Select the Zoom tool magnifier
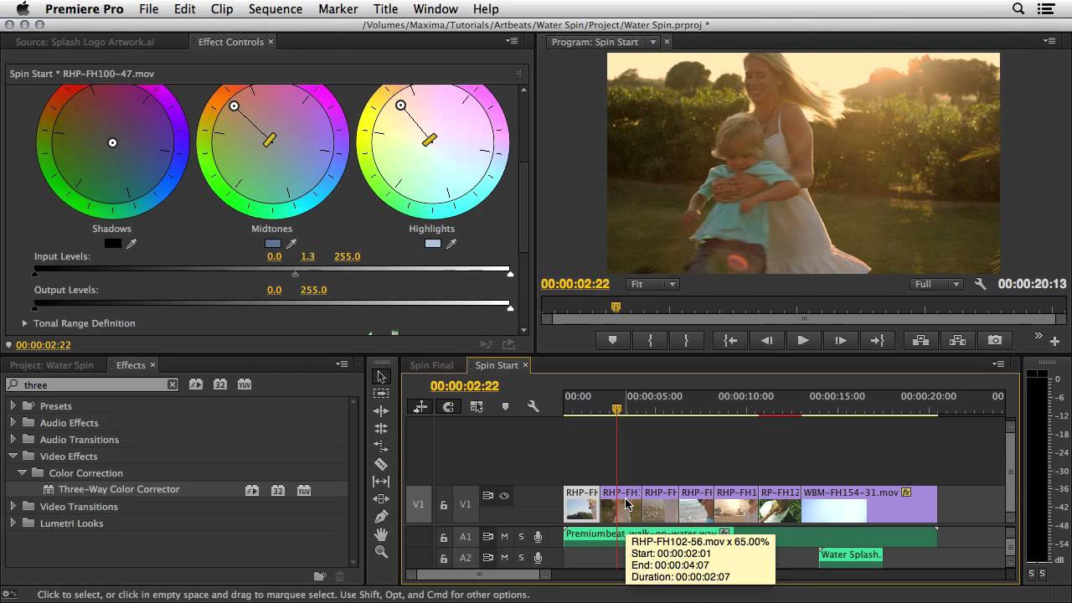Screen dimensions: 1072x603 pos(381,551)
